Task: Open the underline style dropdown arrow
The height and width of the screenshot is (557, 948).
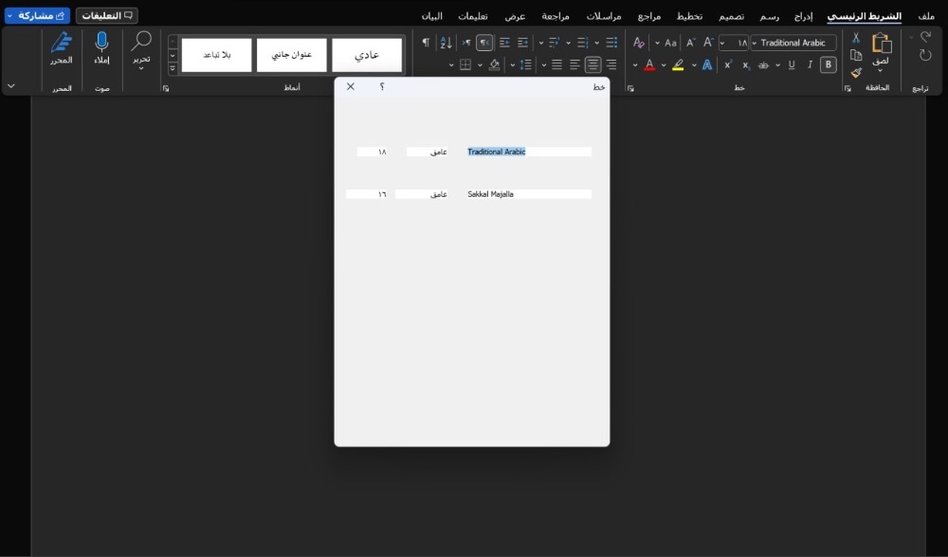Action: click(777, 65)
